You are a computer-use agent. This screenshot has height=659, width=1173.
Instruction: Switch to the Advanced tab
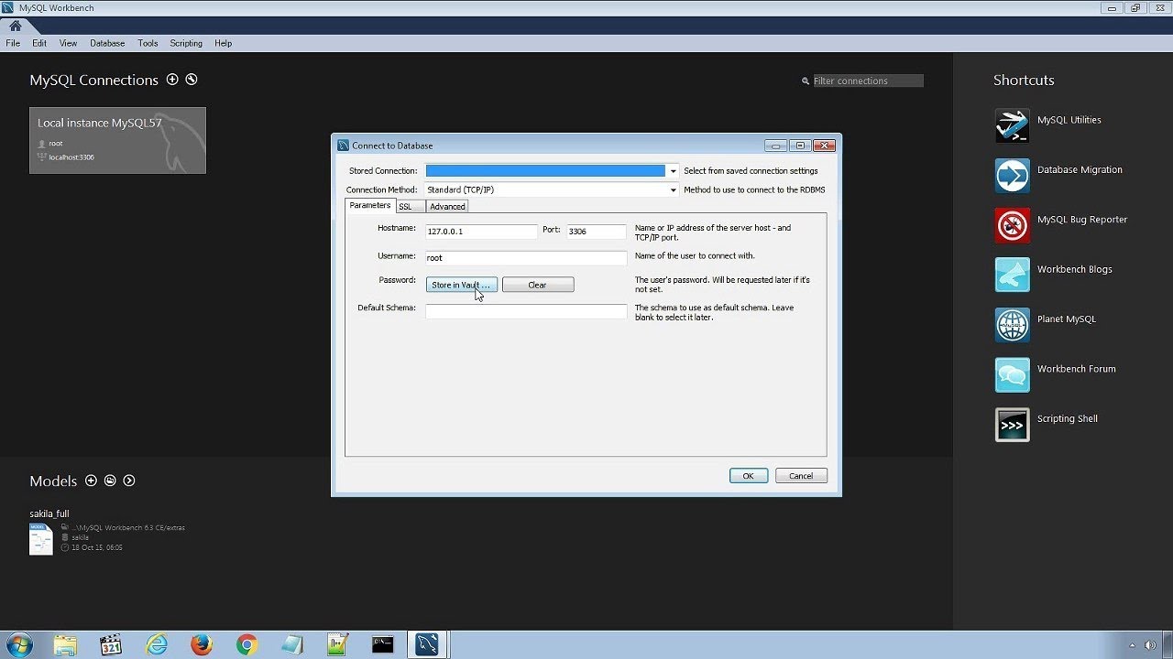point(447,207)
